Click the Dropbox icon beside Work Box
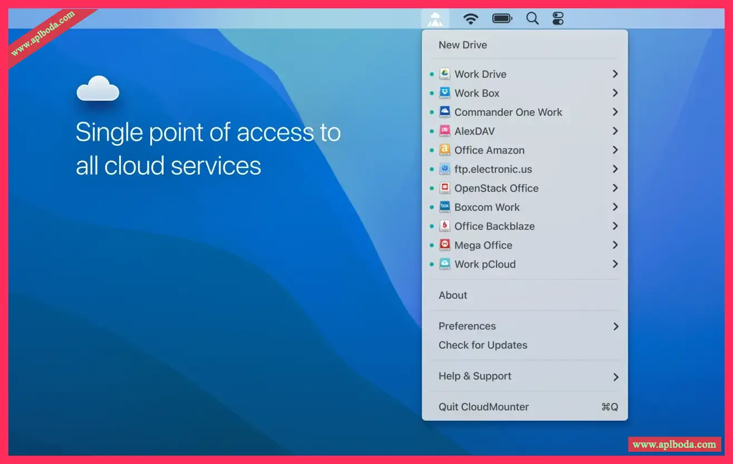The width and height of the screenshot is (733, 464). 444,93
